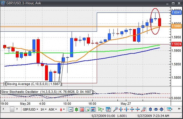Viewport: 183px width, 119px height.
Task: Click status bar clock 5/27/2009 7:23:34 AM
Action: pos(153,116)
